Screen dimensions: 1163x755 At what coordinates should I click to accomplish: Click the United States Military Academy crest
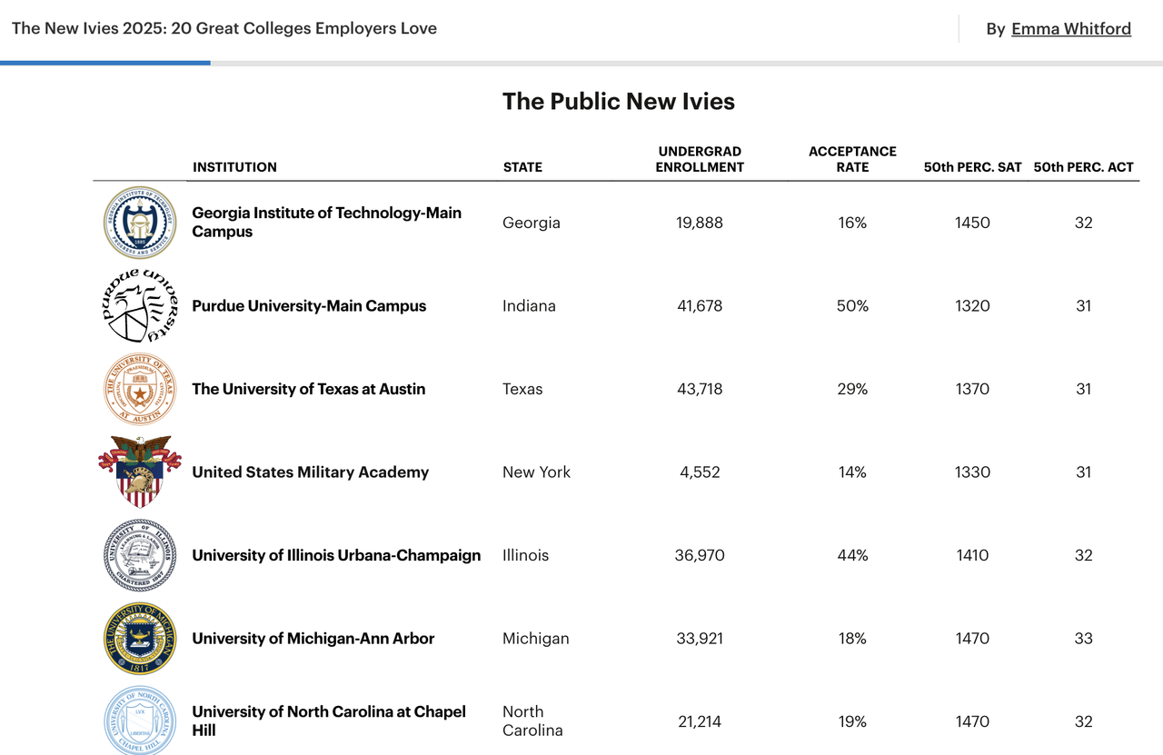tap(140, 472)
